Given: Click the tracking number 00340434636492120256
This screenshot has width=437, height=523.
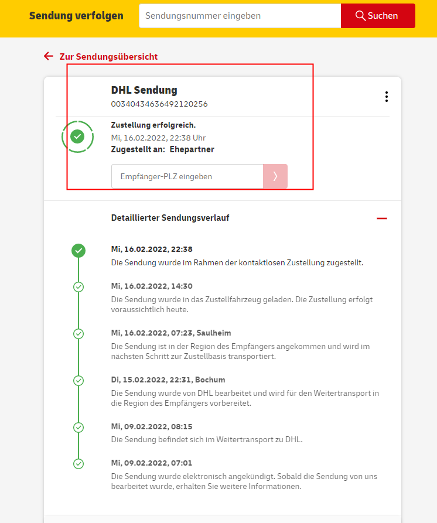Looking at the screenshot, I should pyautogui.click(x=159, y=104).
